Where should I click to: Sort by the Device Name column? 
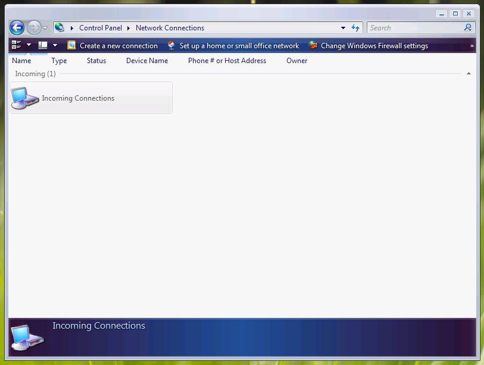pyautogui.click(x=147, y=61)
